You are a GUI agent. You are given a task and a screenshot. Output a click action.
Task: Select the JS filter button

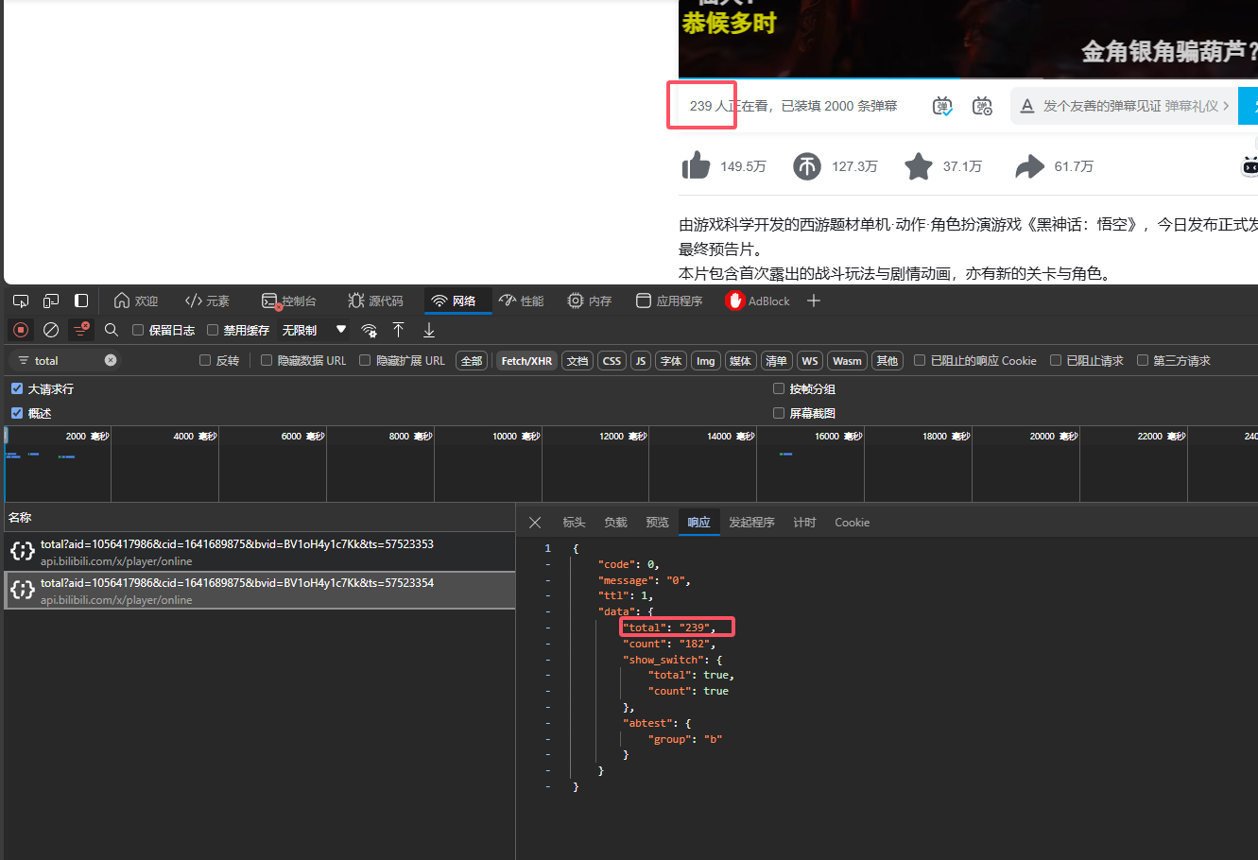pyautogui.click(x=641, y=361)
